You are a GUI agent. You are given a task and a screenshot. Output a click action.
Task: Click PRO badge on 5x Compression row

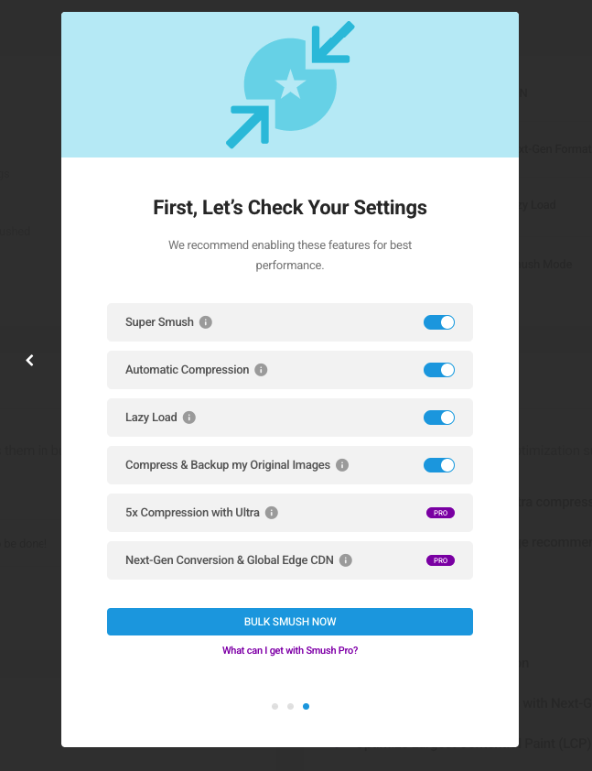tap(440, 513)
